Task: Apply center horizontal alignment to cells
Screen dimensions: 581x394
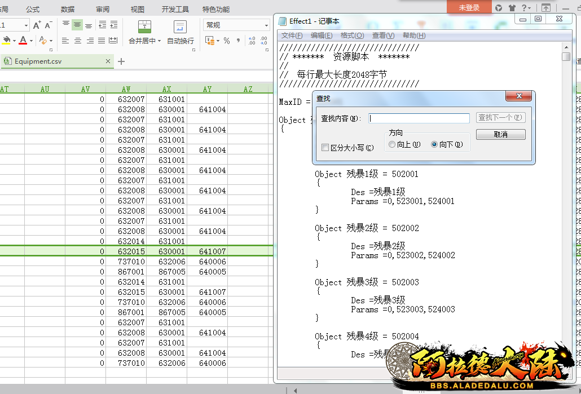Action: [x=78, y=41]
